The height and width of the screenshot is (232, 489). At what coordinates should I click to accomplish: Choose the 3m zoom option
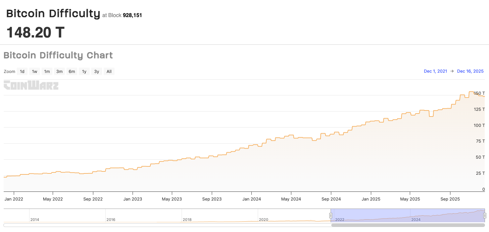[x=59, y=71]
